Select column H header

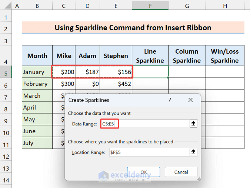225,6
